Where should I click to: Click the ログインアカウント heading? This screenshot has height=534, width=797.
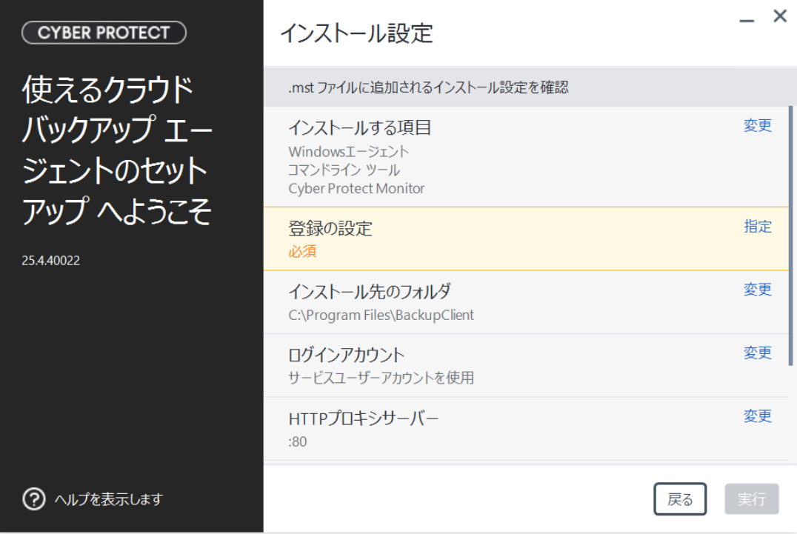(346, 355)
